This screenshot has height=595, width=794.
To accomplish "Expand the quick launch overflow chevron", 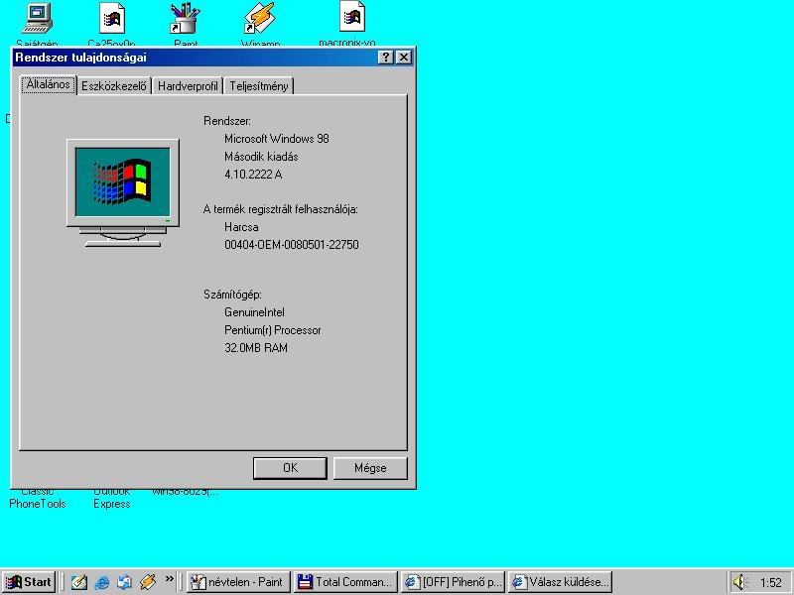I will (x=169, y=578).
